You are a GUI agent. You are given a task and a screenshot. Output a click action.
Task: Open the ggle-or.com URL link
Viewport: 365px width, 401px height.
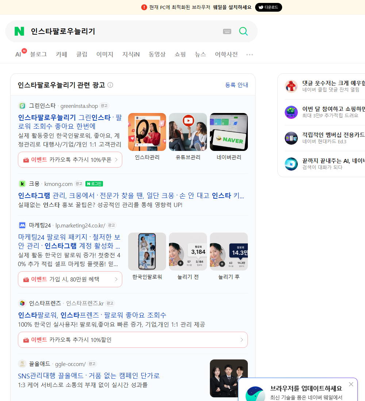pos(70,364)
